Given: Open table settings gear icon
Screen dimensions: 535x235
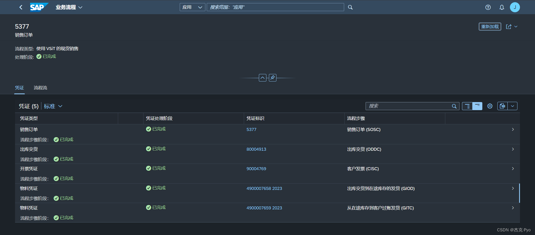Looking at the screenshot, I should 490,106.
